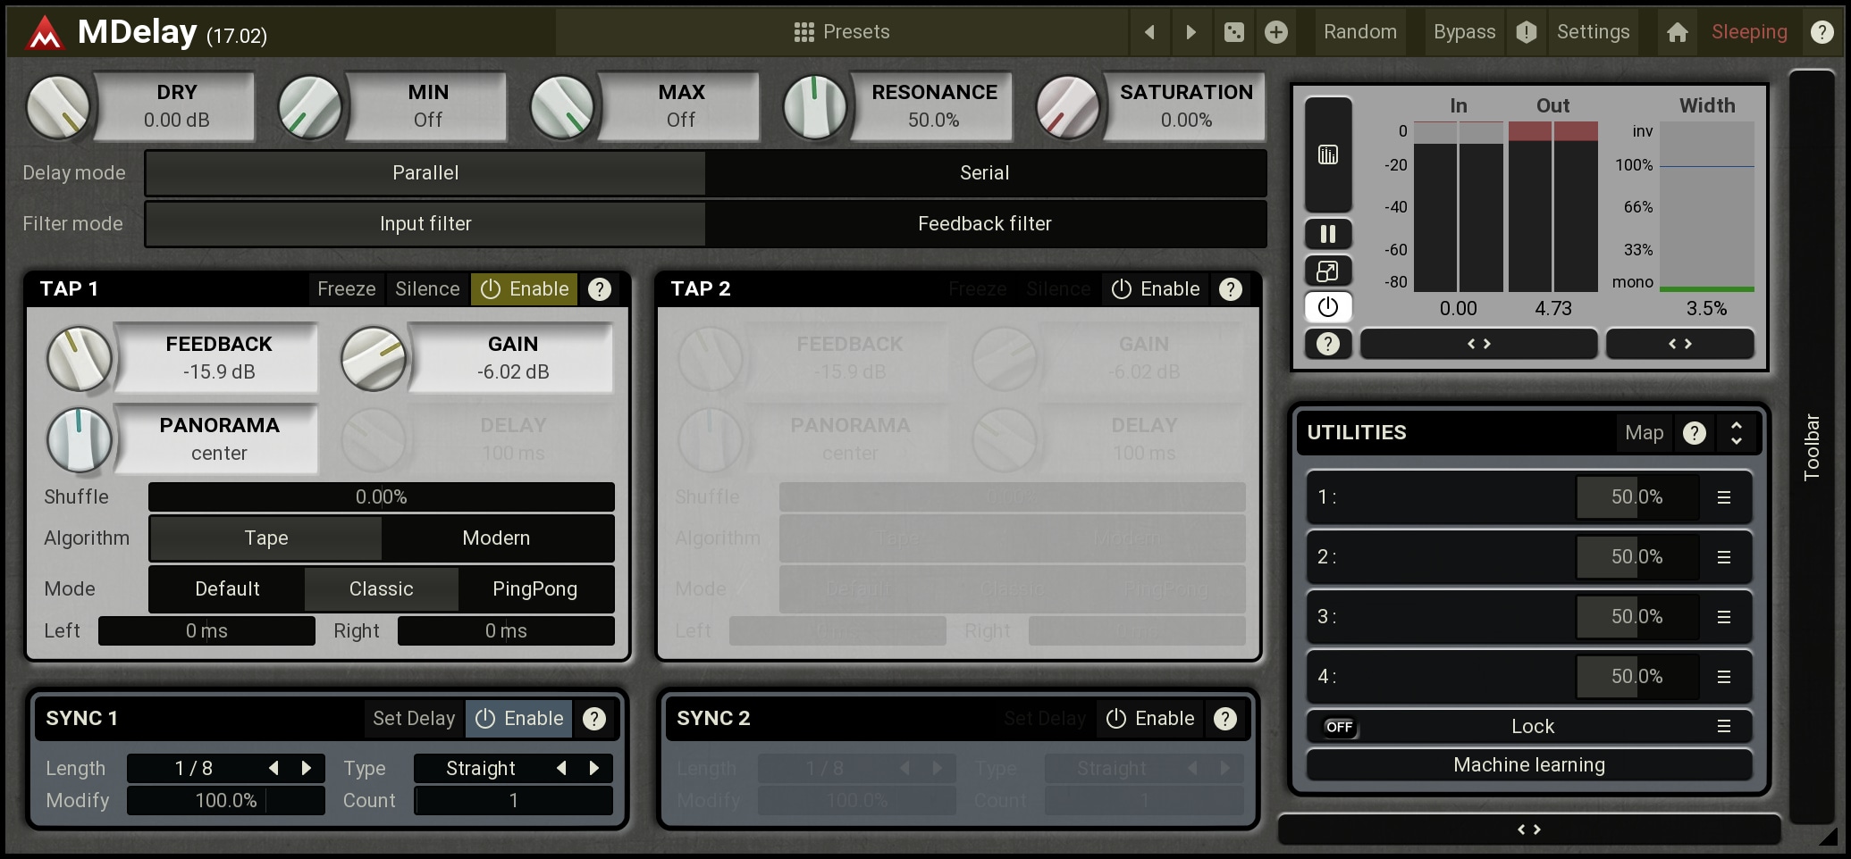Select next Sync 1 Type option
1851x859 pixels.
(x=594, y=768)
